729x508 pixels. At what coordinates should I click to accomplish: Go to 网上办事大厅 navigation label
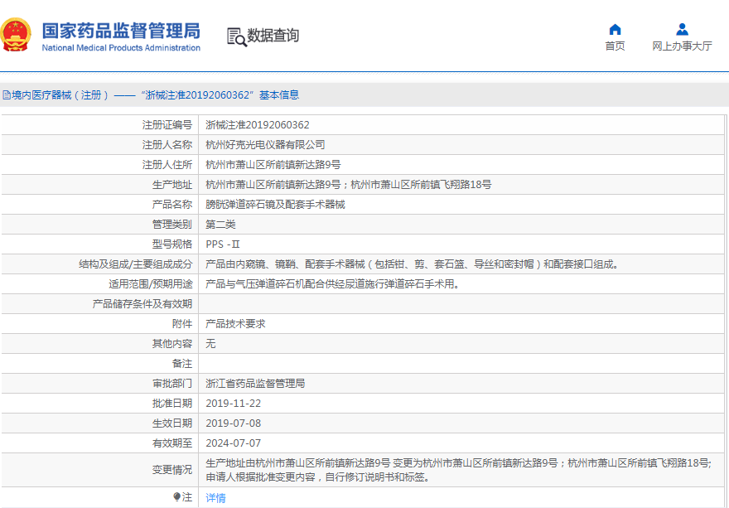click(682, 46)
